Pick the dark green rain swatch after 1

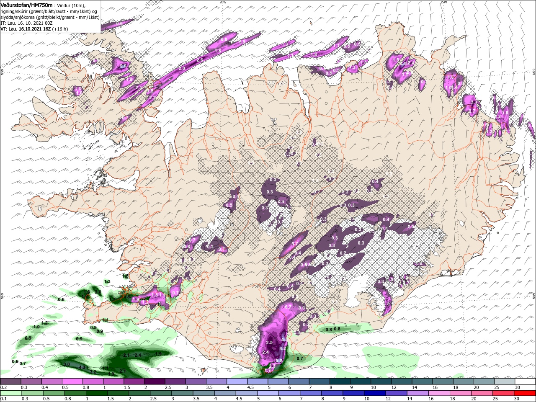(x=96, y=393)
